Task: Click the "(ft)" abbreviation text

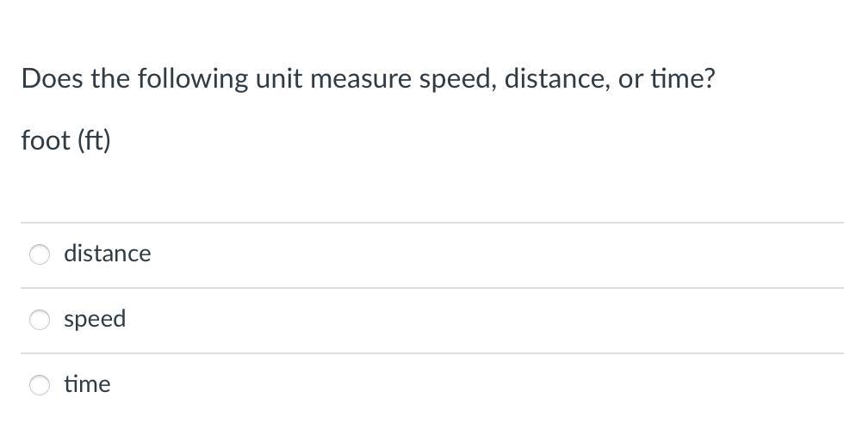Action: pyautogui.click(x=94, y=141)
